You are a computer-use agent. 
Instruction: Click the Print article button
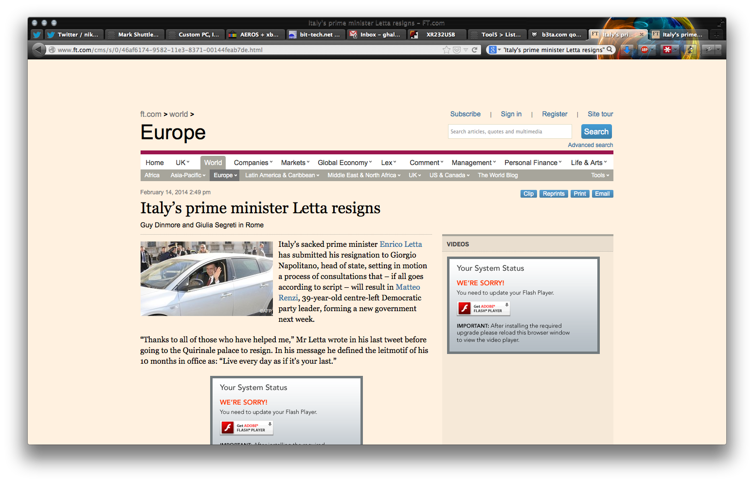(579, 194)
